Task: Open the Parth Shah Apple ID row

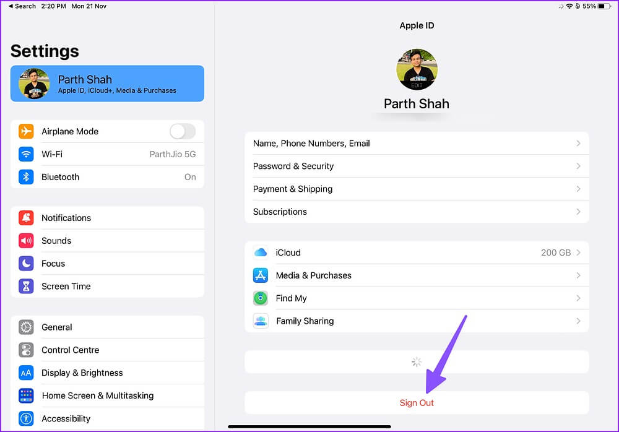Action: click(x=107, y=84)
